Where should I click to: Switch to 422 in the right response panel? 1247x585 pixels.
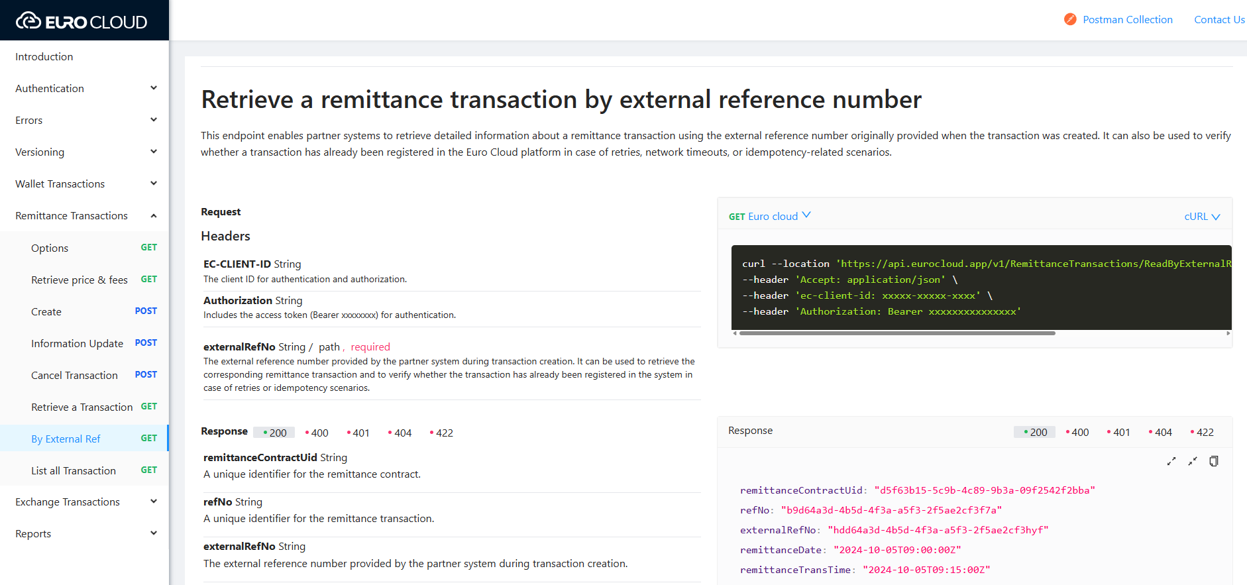1201,432
